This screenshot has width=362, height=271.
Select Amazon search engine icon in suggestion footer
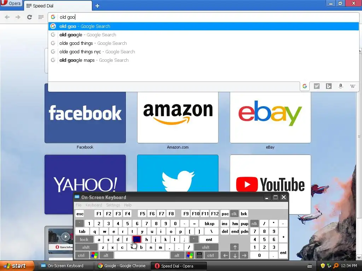click(340, 86)
